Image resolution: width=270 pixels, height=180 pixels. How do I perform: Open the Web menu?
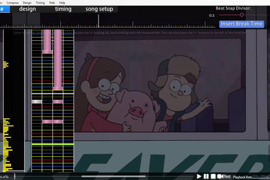pyautogui.click(x=52, y=3)
